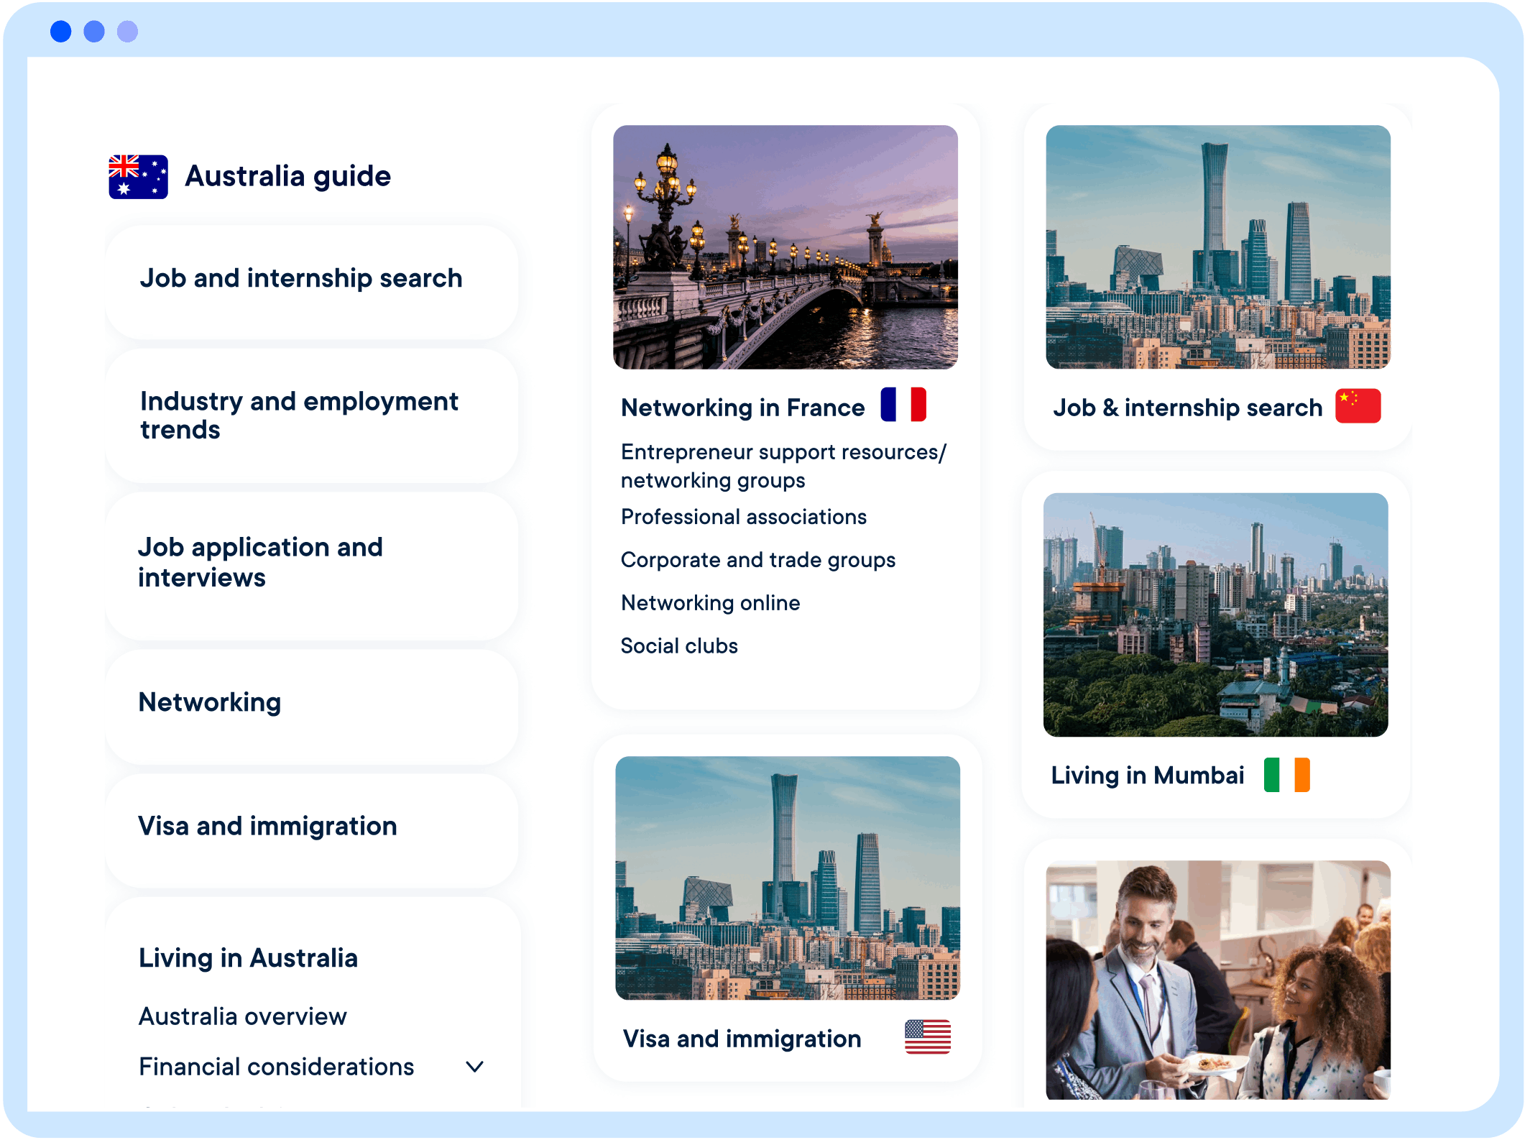This screenshot has width=1525, height=1140.
Task: Expand the Financial considerations chevron
Action: pos(474,1067)
